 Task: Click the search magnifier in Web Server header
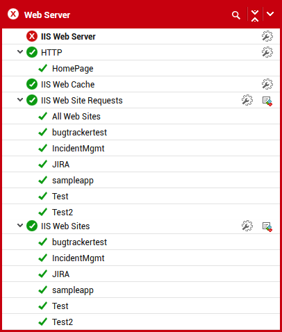click(236, 15)
